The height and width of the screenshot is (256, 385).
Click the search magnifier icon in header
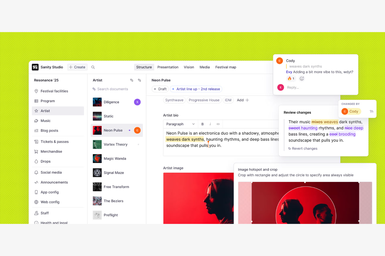pyautogui.click(x=93, y=67)
